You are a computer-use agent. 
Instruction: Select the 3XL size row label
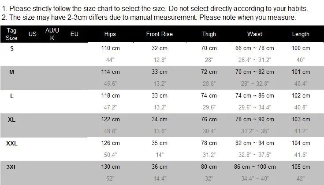pos(12,167)
